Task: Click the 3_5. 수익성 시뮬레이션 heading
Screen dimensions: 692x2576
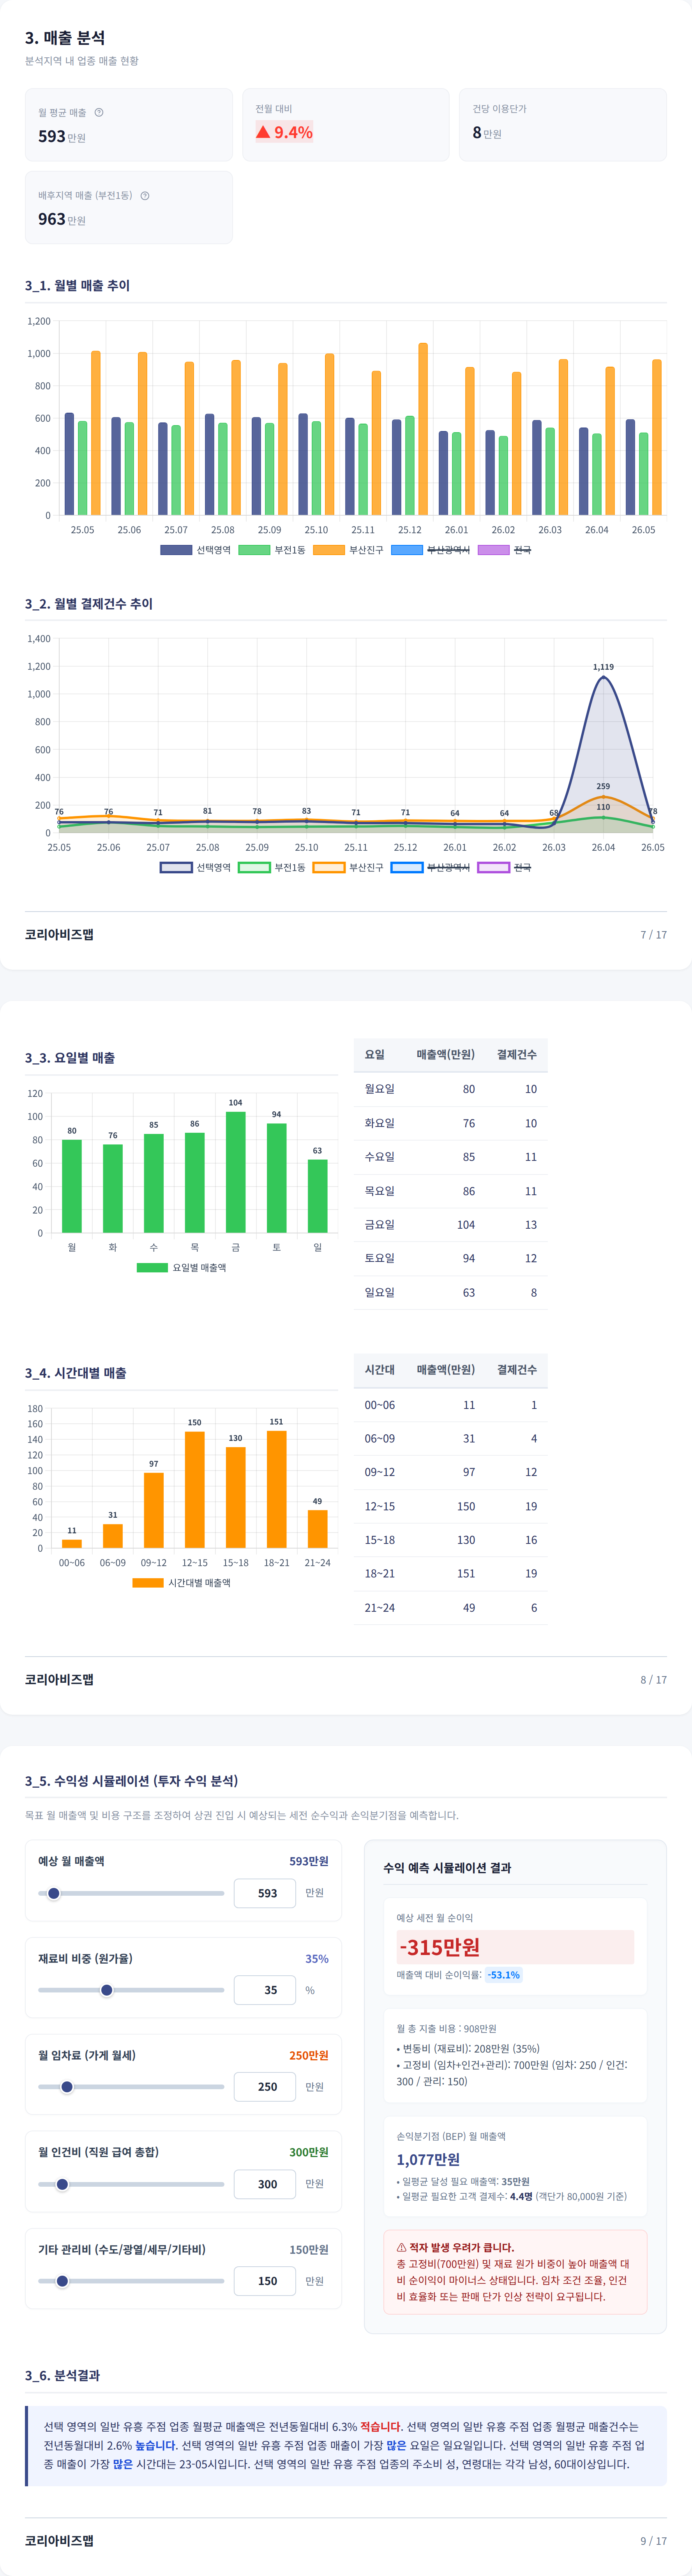Action: point(131,1781)
